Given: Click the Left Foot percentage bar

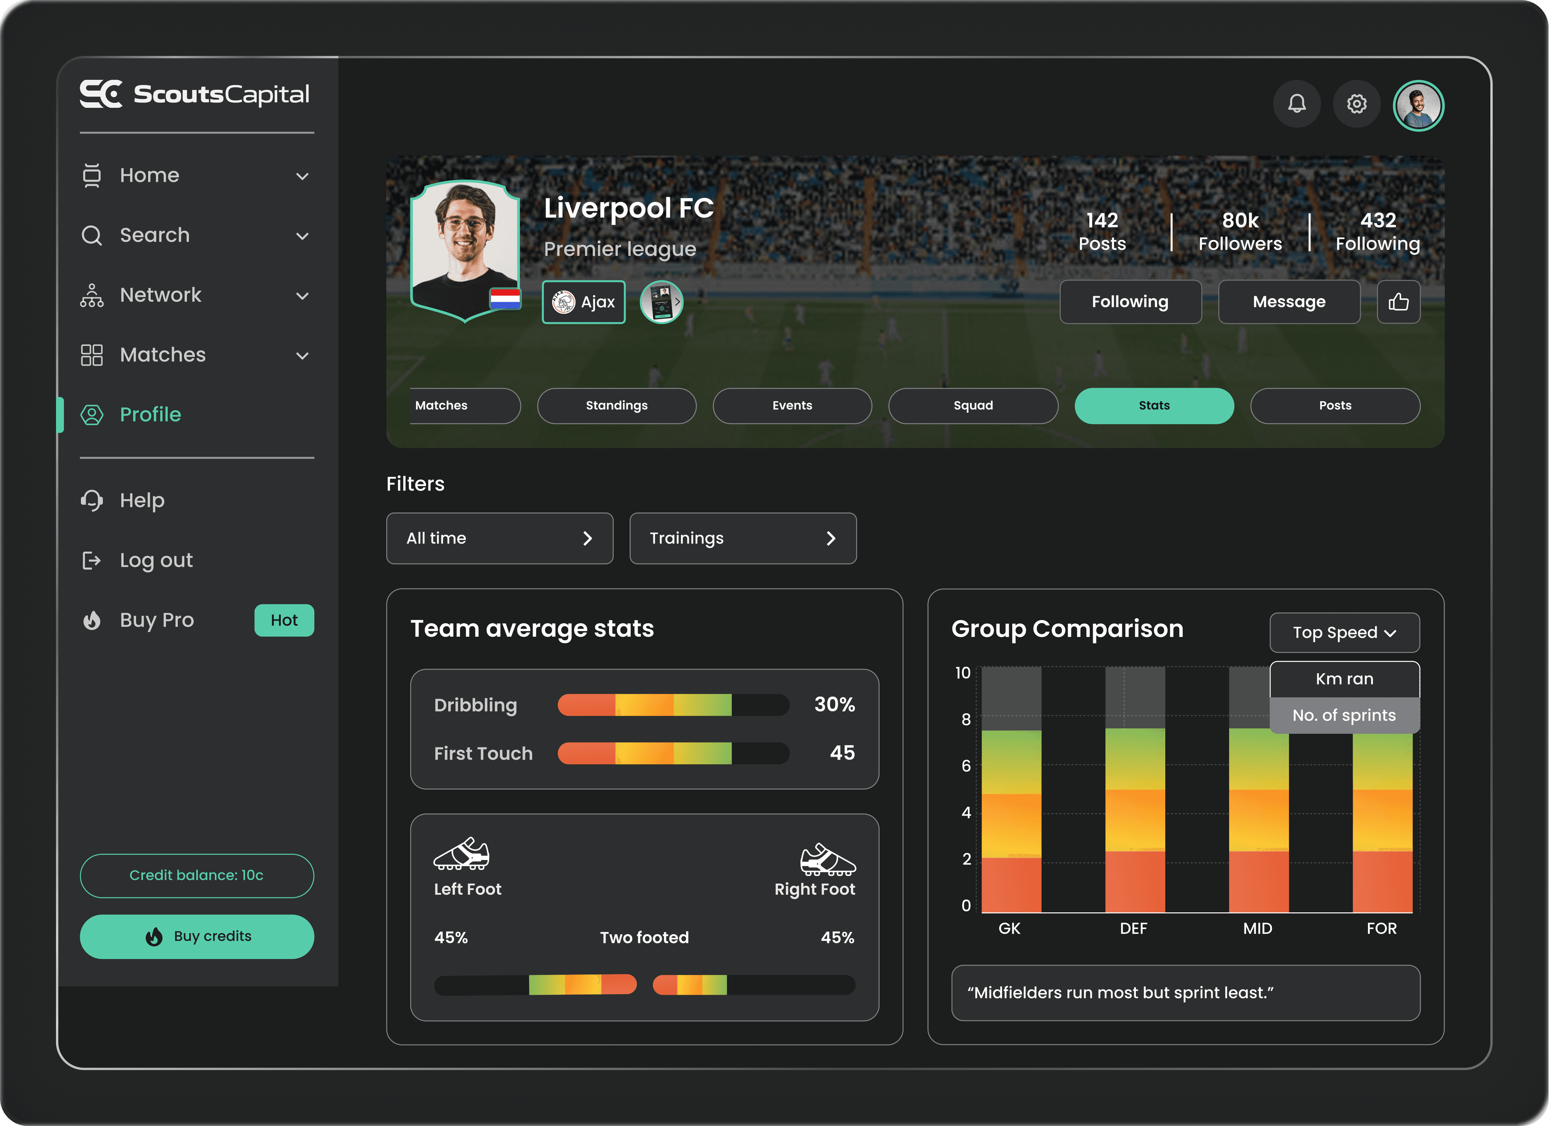Looking at the screenshot, I should pos(536,985).
